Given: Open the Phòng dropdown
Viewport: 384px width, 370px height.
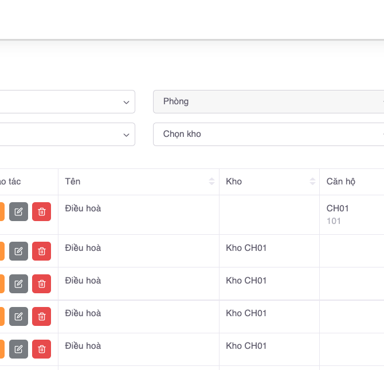Looking at the screenshot, I should [x=268, y=101].
